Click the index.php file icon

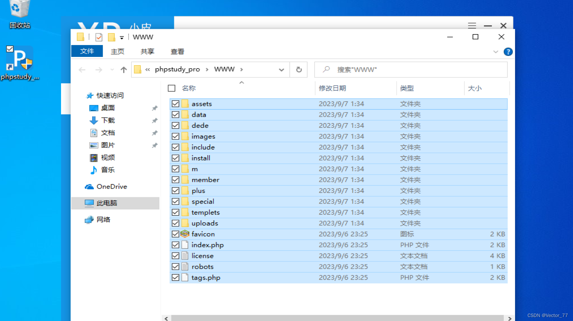(x=185, y=245)
